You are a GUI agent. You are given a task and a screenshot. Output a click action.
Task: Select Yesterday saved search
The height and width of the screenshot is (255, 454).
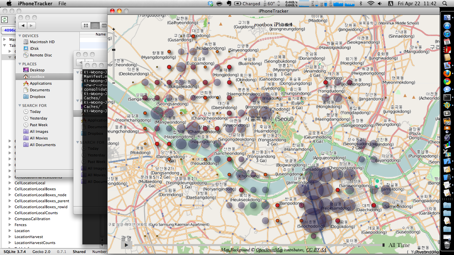pyautogui.click(x=35, y=118)
